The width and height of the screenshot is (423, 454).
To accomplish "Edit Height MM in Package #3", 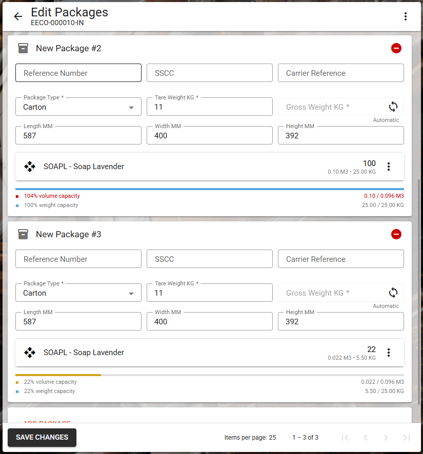I will tap(341, 321).
